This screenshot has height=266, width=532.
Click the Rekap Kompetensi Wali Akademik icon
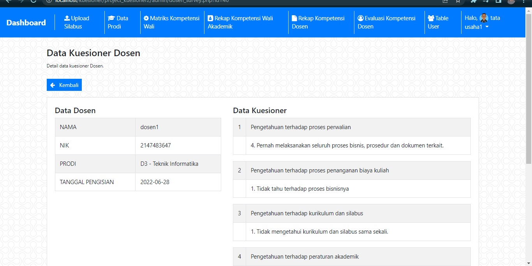210,18
